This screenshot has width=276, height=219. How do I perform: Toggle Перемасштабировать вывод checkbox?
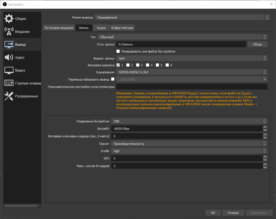pos(113,79)
